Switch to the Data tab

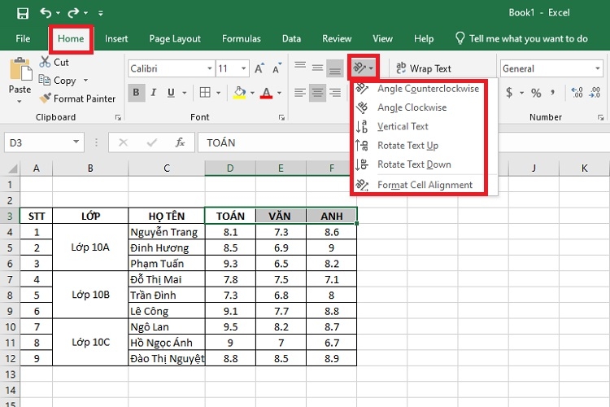coord(291,38)
